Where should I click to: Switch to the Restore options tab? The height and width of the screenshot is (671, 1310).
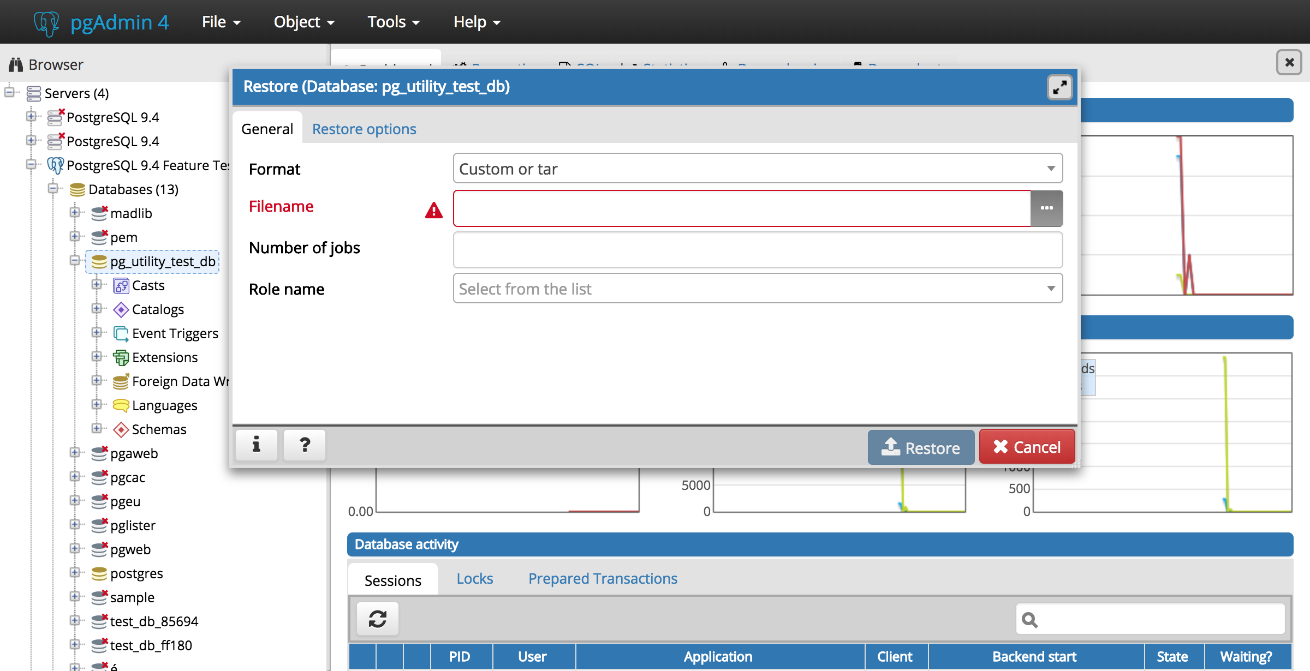coord(364,129)
